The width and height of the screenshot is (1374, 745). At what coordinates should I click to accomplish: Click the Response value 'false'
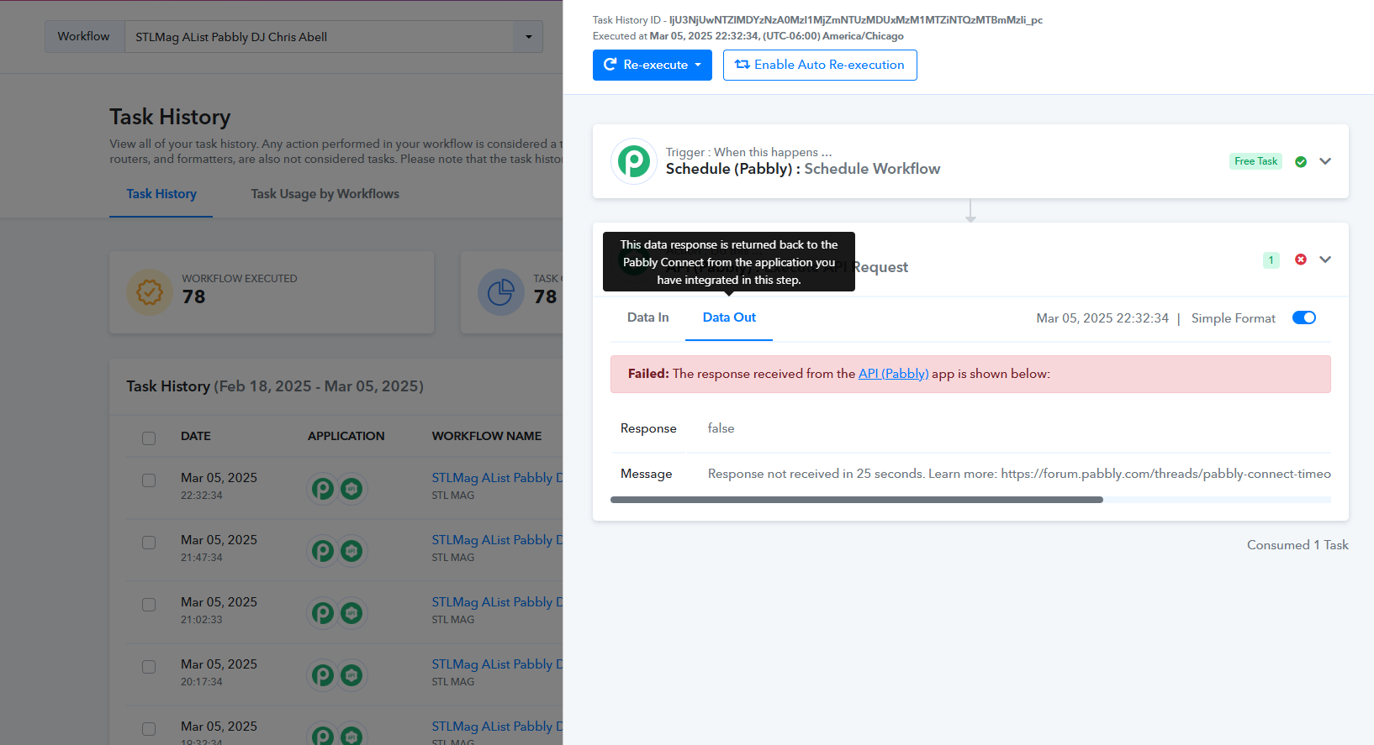click(x=721, y=428)
